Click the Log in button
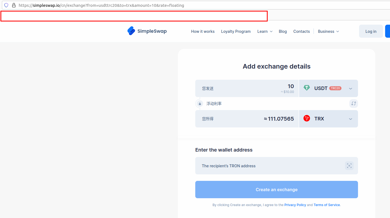Image resolution: width=390 pixels, height=218 pixels. point(371,31)
